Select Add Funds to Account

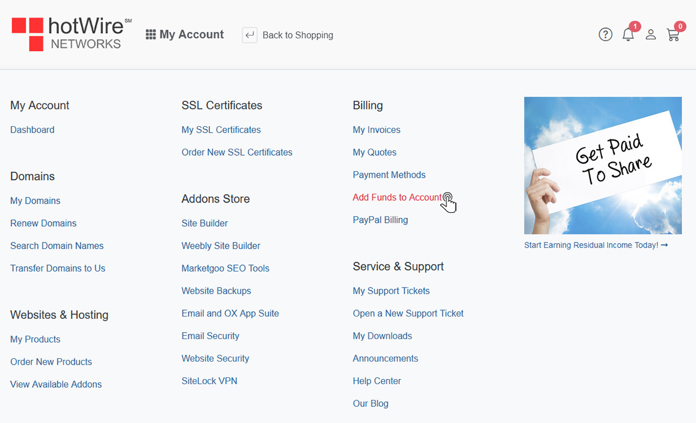397,197
